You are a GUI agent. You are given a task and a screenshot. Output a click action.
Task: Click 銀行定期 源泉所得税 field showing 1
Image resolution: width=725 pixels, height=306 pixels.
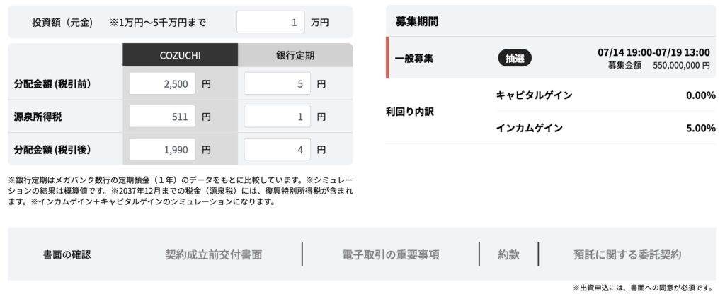pyautogui.click(x=277, y=117)
